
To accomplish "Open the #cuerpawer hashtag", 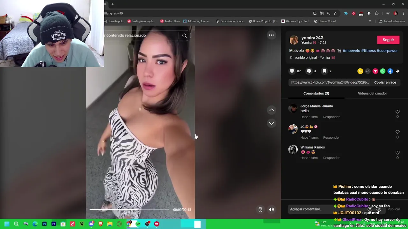I will [x=387, y=51].
